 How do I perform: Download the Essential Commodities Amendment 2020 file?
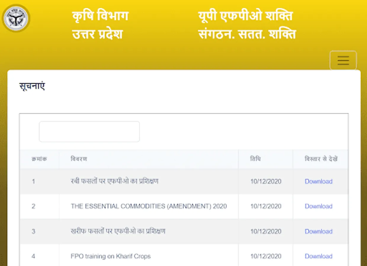[x=318, y=206]
